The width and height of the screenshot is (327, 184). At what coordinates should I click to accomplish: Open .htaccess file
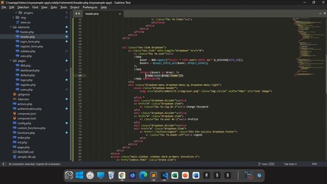point(23,99)
